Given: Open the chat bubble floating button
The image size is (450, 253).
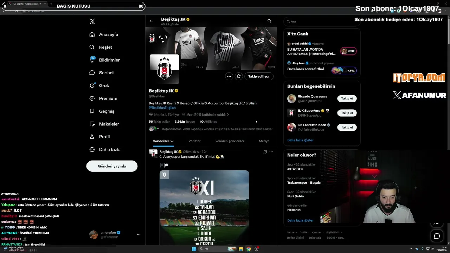Looking at the screenshot, I should 437,236.
